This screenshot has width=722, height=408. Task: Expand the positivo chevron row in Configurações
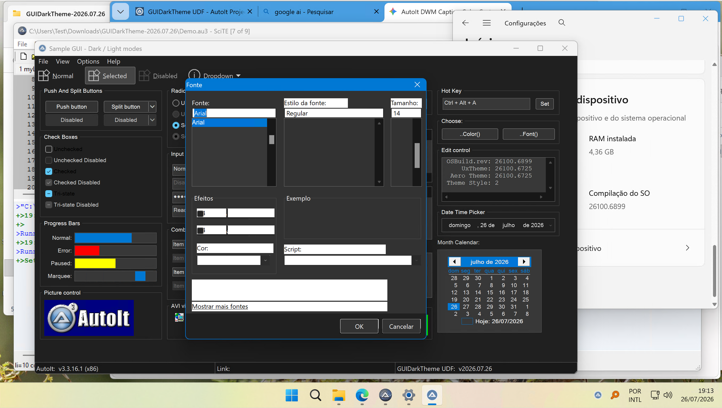(688, 248)
